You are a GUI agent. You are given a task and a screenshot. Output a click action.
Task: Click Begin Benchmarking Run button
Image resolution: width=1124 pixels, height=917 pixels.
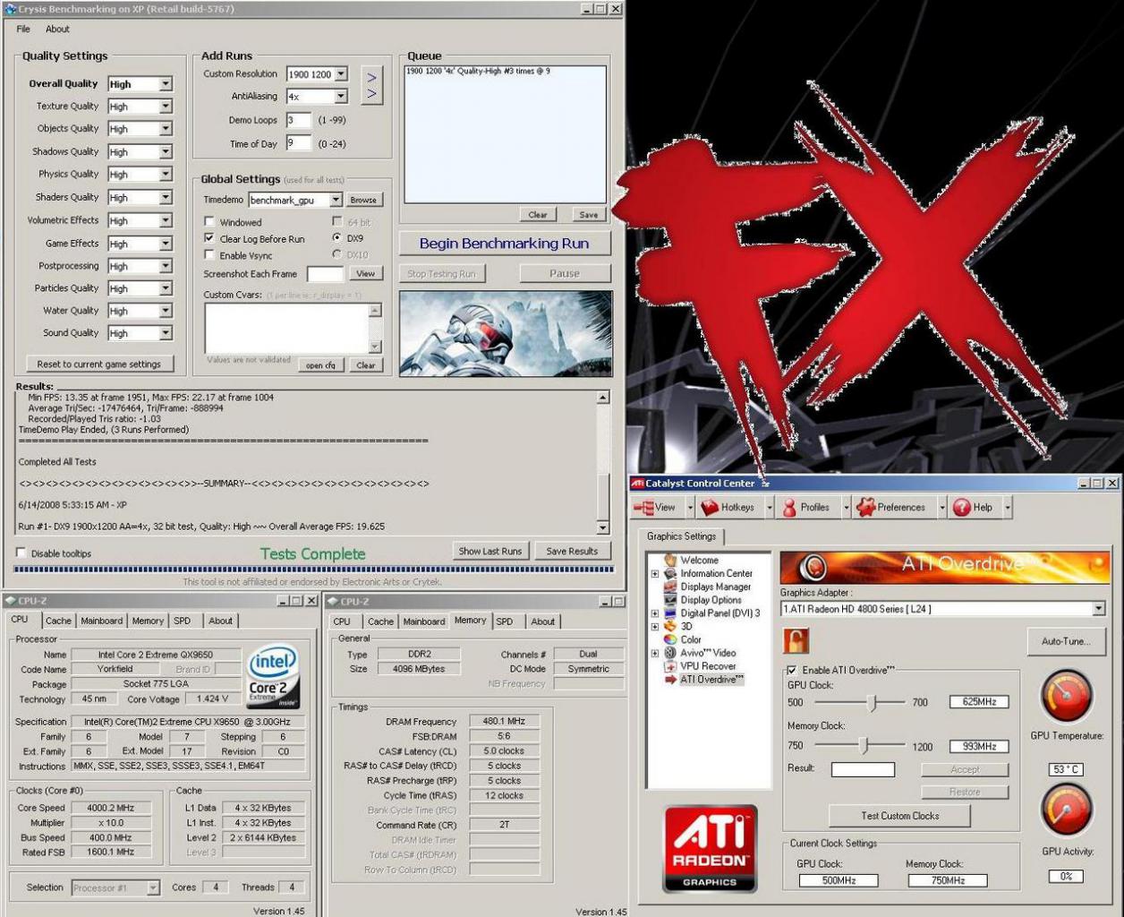pos(505,244)
